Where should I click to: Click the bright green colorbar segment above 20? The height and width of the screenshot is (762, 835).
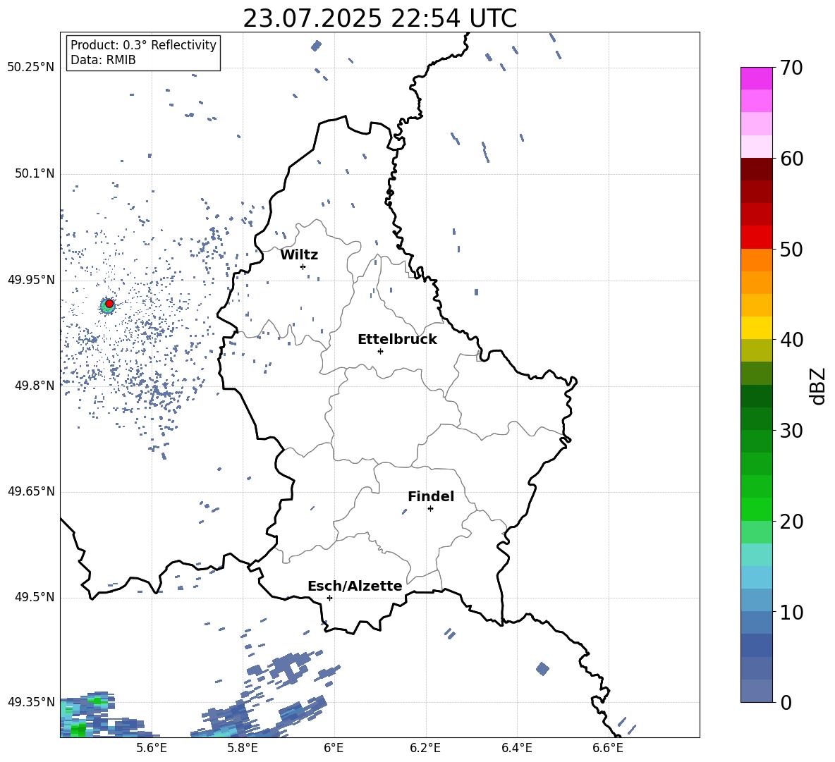pos(757,509)
